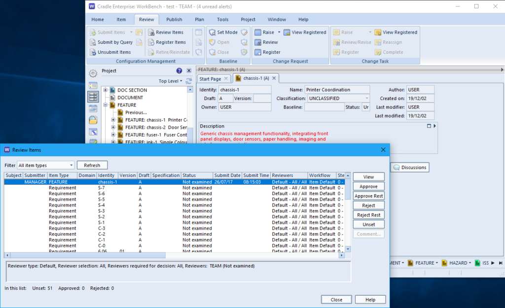Click Refresh in Review Items dialog

[92, 166]
